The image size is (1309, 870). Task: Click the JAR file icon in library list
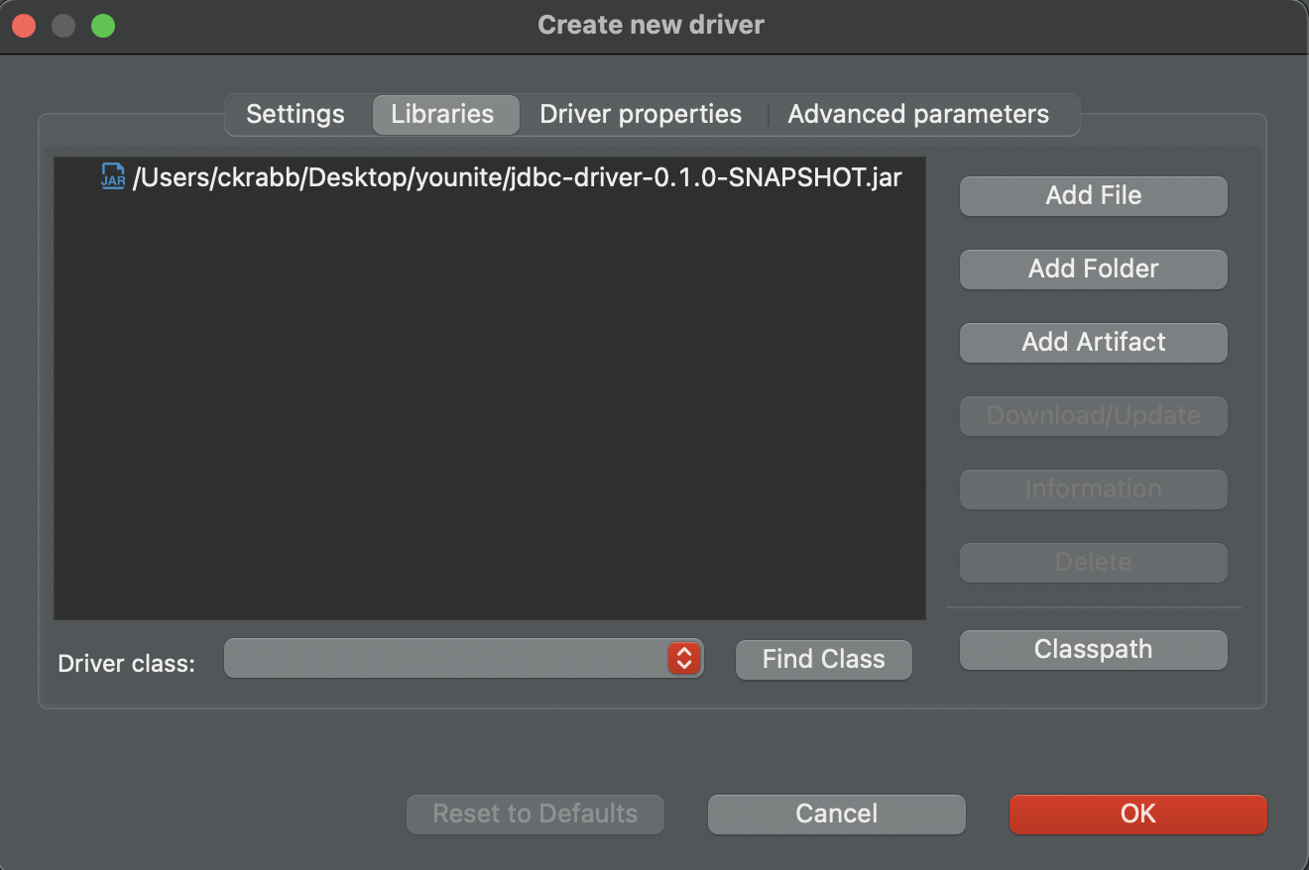[113, 177]
